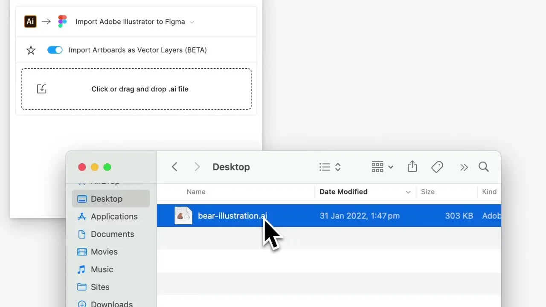
Task: Open the Date Modified column dropdown
Action: click(408, 192)
